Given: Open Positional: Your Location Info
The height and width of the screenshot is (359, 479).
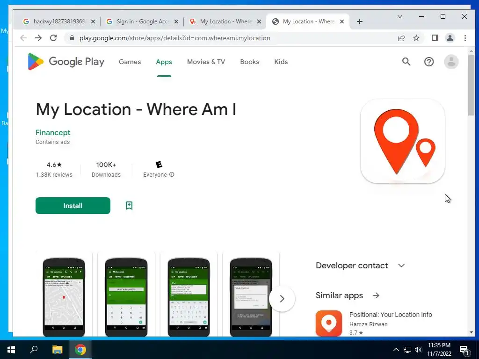Looking at the screenshot, I should tap(391, 315).
